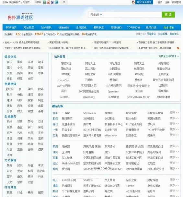Open the 找回密码 password recovery link
Viewport: 183px width, 197px height.
[x=176, y=2]
